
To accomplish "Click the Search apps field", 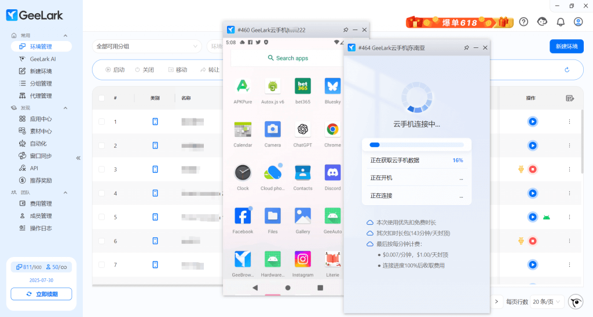I will point(288,58).
